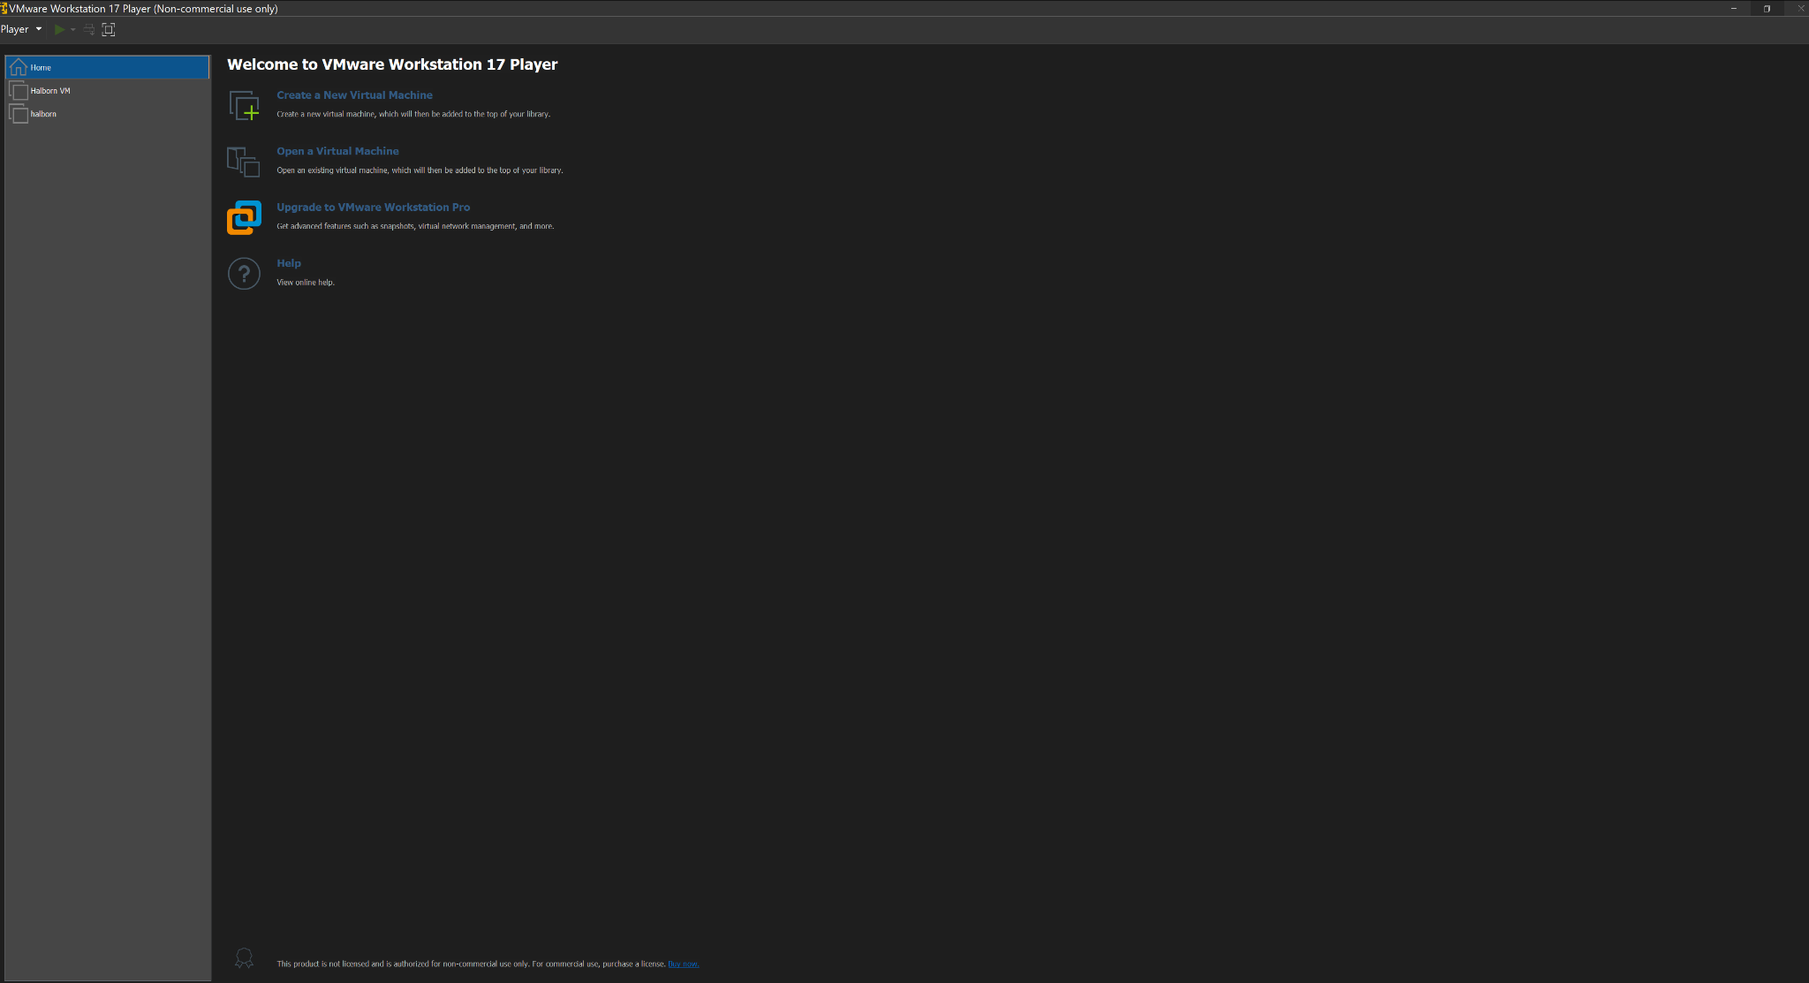Viewport: 1809px width, 983px height.
Task: Click the VMware app icon in the title bar
Action: coord(7,8)
